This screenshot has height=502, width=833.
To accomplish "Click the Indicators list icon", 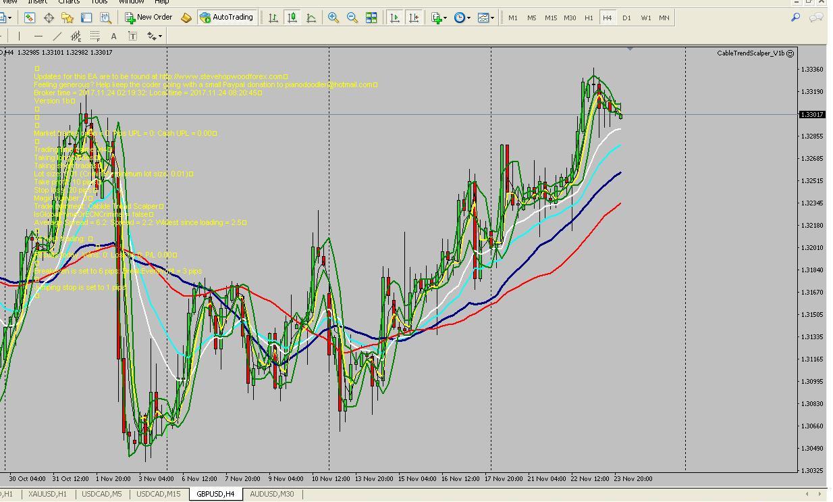I will point(437,18).
